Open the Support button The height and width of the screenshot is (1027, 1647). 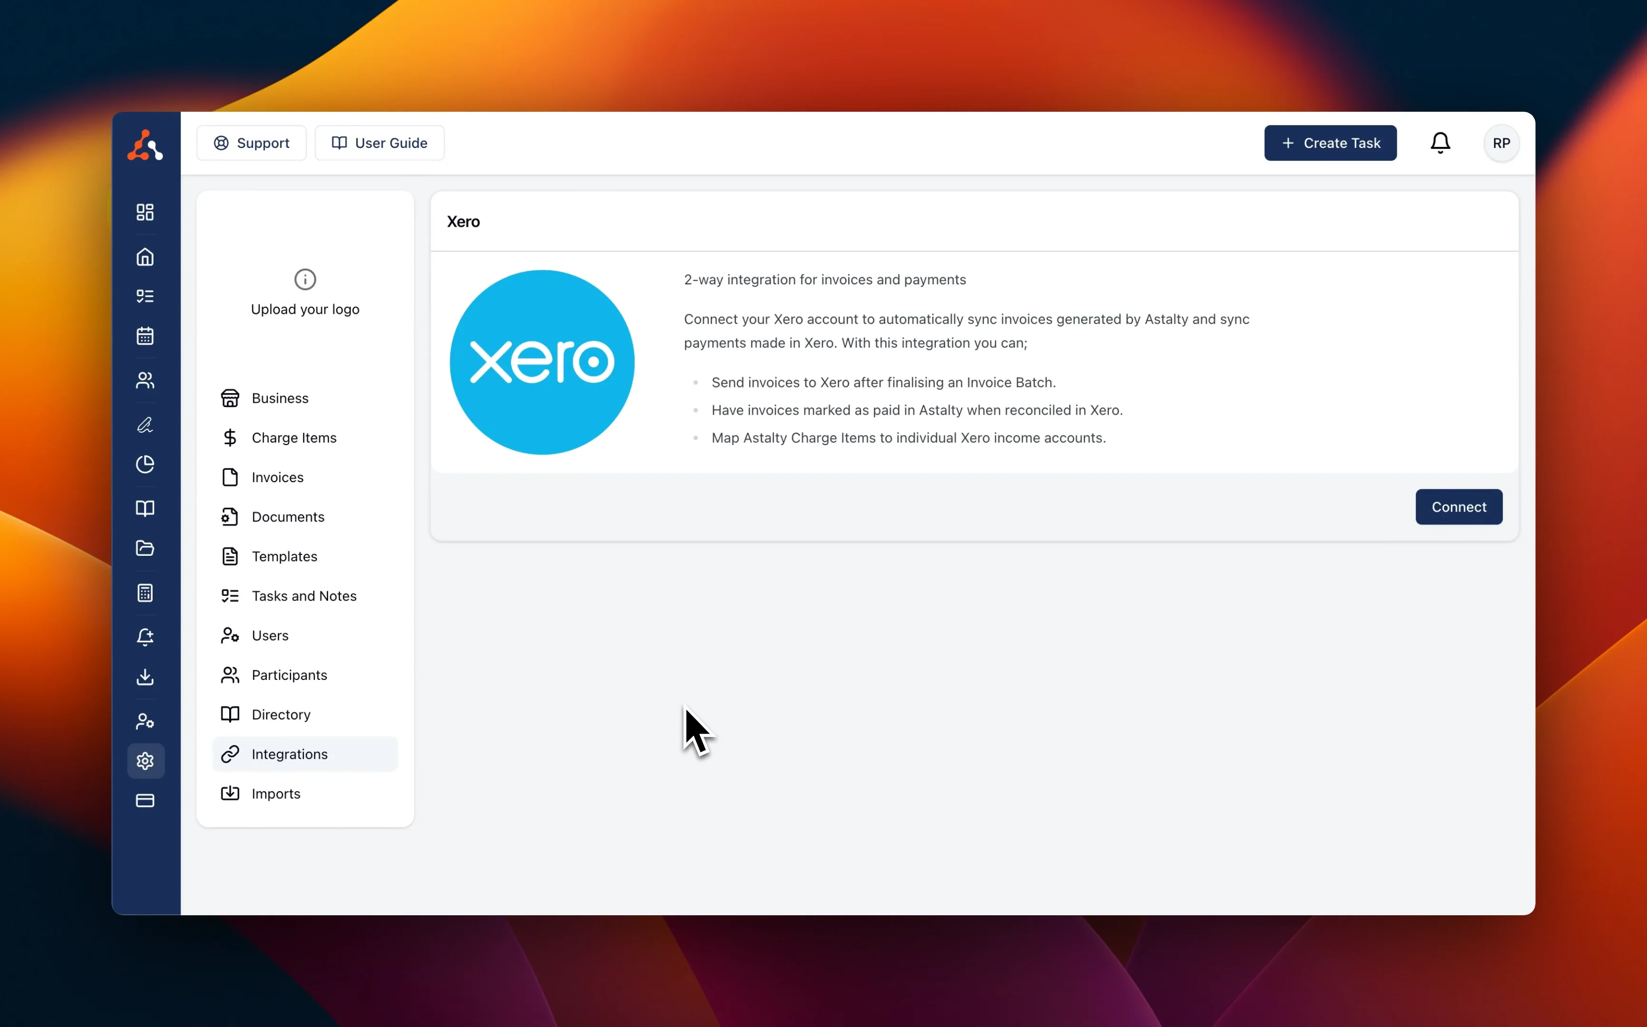pos(252,143)
